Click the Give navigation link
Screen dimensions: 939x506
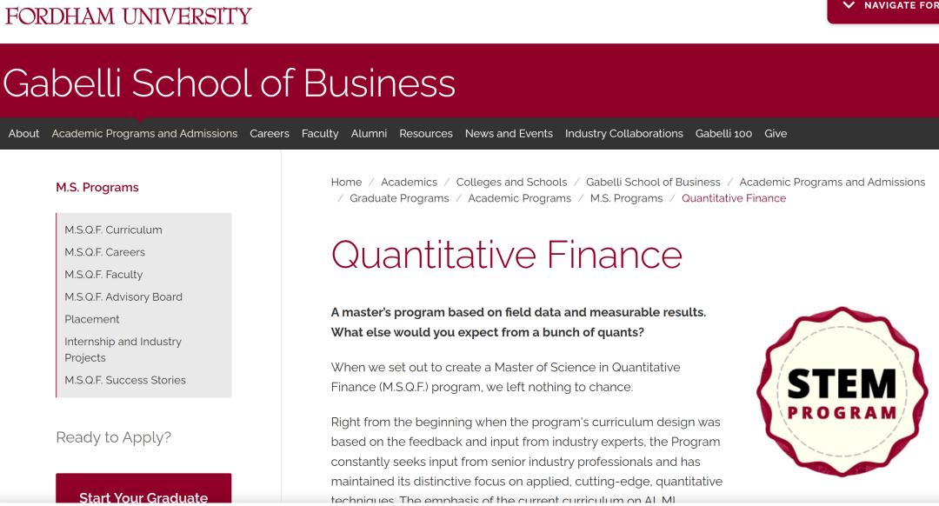click(x=776, y=134)
